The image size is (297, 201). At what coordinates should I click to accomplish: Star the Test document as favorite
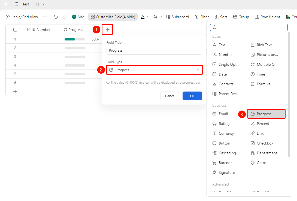click(x=38, y=4)
